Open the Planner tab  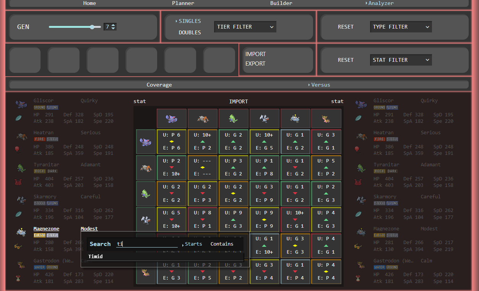(183, 3)
